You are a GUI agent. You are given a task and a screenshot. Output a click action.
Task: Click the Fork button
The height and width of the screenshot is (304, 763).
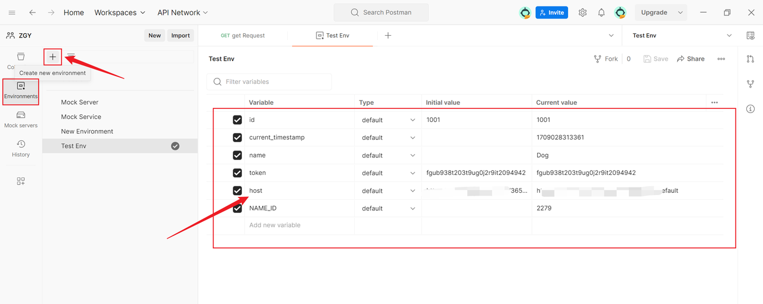coord(606,59)
